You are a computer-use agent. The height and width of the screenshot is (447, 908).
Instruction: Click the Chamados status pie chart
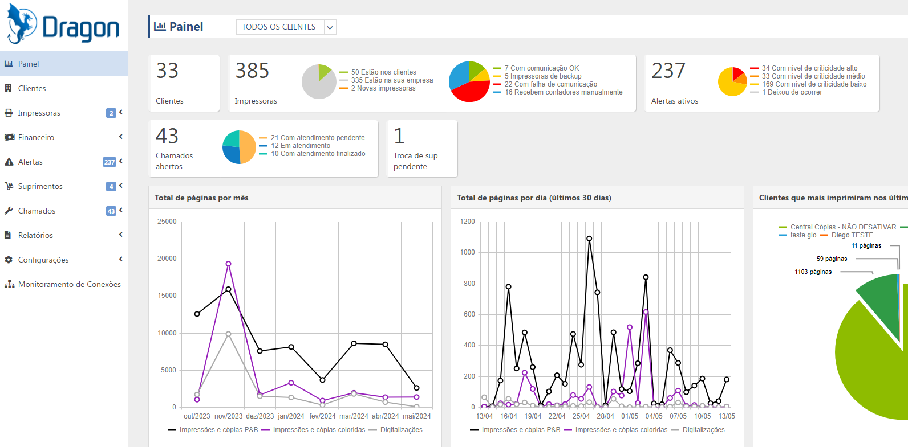click(239, 147)
